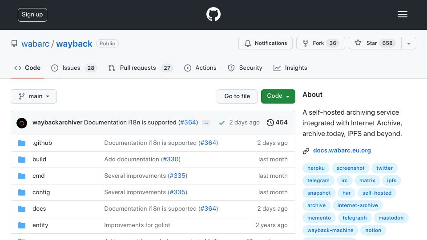
Task: Select the har topic tag
Action: click(346, 193)
